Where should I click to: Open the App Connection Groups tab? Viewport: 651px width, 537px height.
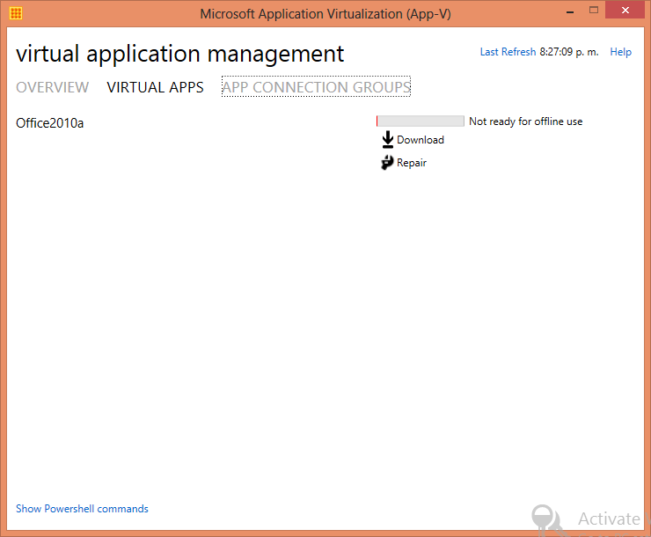316,87
